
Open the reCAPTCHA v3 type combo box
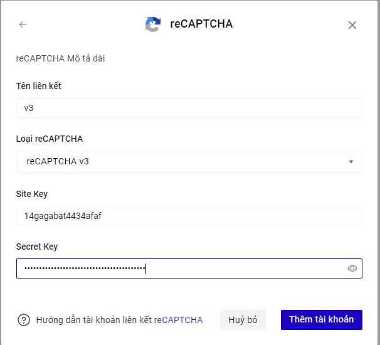tap(188, 162)
